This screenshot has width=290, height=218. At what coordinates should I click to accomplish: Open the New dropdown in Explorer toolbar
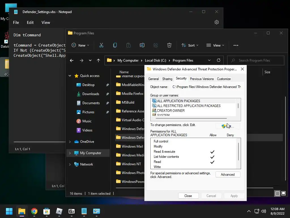tap(80, 45)
